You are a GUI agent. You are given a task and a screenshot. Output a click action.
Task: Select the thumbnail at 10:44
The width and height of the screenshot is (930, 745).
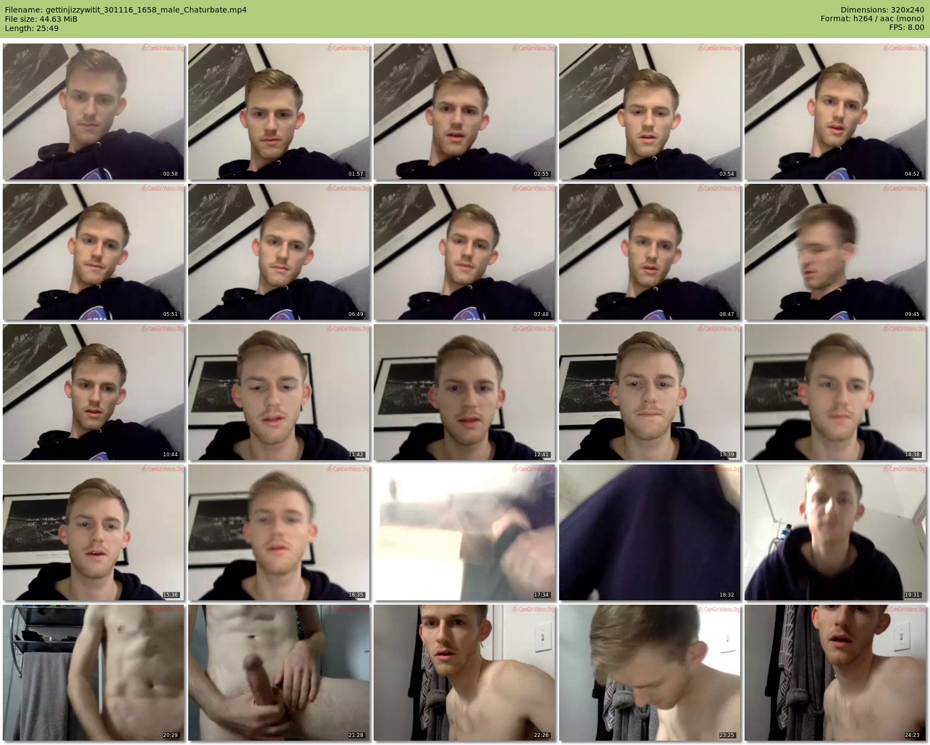pyautogui.click(x=94, y=392)
